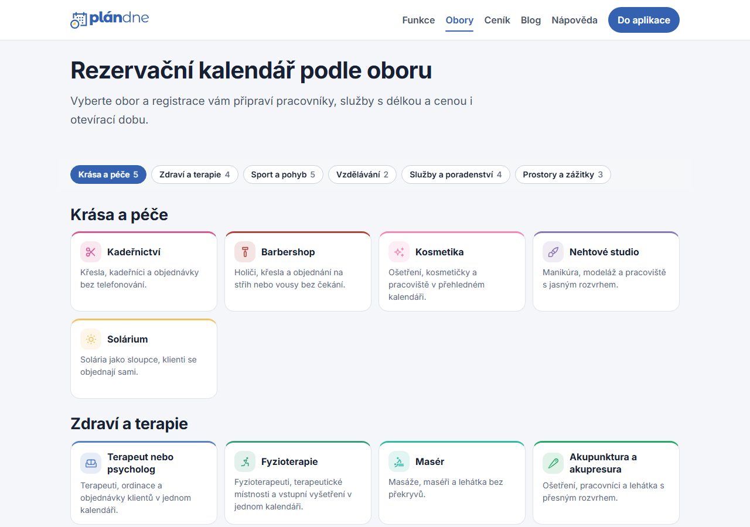Go to the Ceník page
This screenshot has height=527, width=750.
point(497,20)
